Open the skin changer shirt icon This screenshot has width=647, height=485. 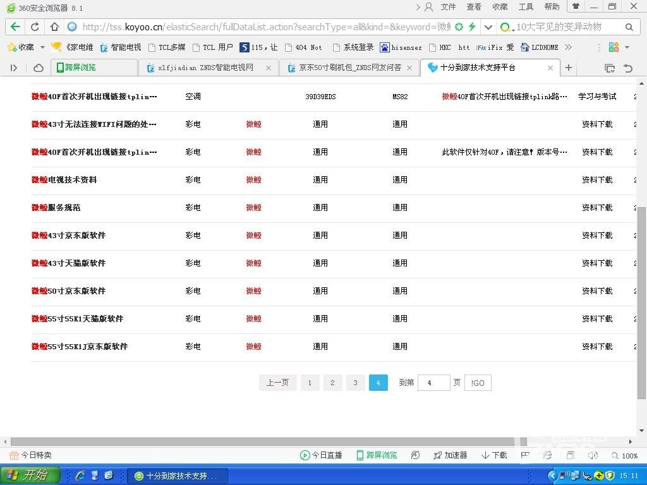tap(576, 6)
